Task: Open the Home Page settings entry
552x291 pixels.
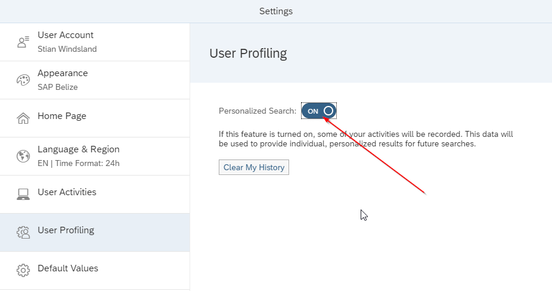Action: (x=95, y=118)
